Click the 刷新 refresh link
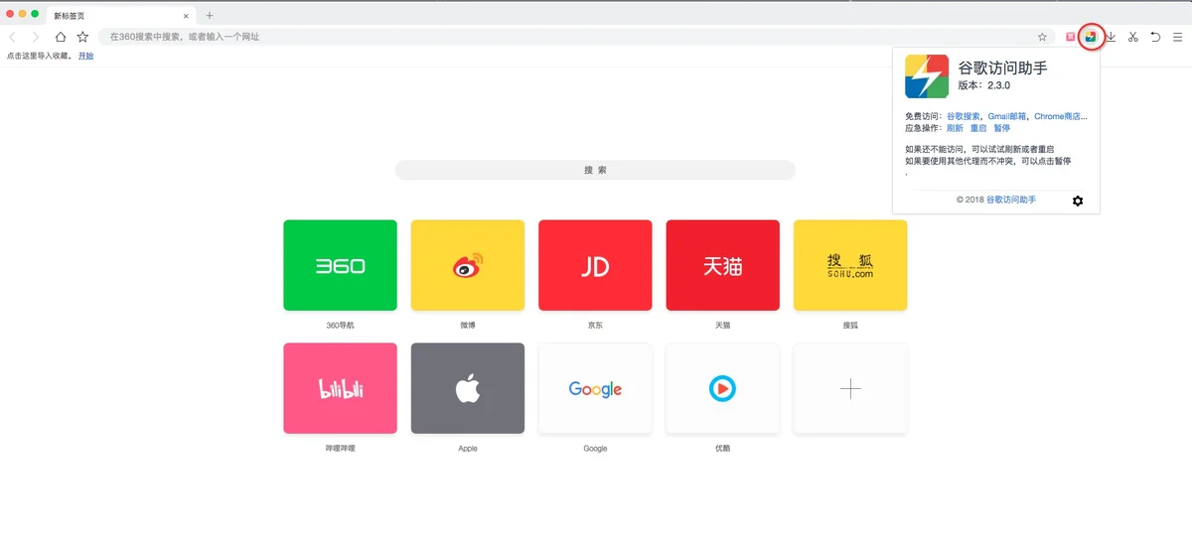 (955, 129)
